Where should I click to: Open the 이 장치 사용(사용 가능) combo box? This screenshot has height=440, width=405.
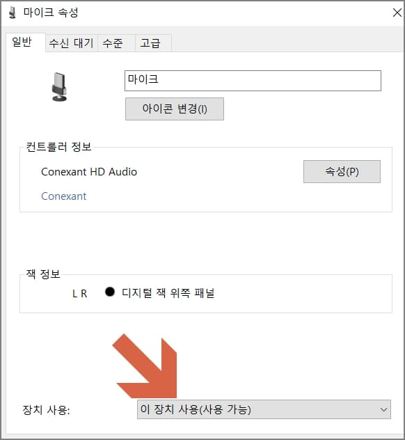tap(264, 409)
